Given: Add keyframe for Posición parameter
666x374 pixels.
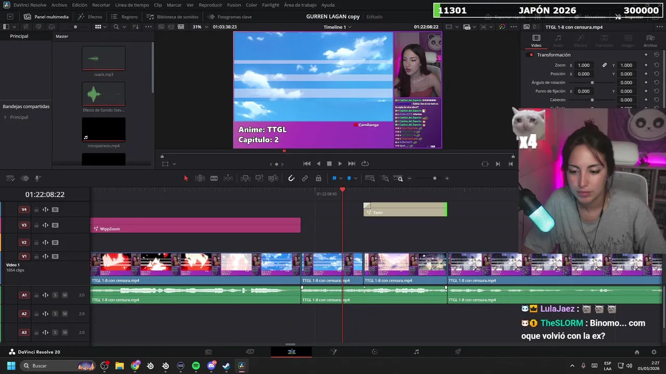Looking at the screenshot, I should click(646, 74).
